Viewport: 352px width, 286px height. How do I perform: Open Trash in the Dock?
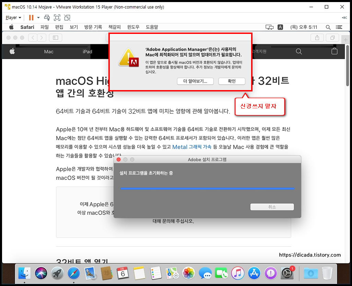(327, 273)
